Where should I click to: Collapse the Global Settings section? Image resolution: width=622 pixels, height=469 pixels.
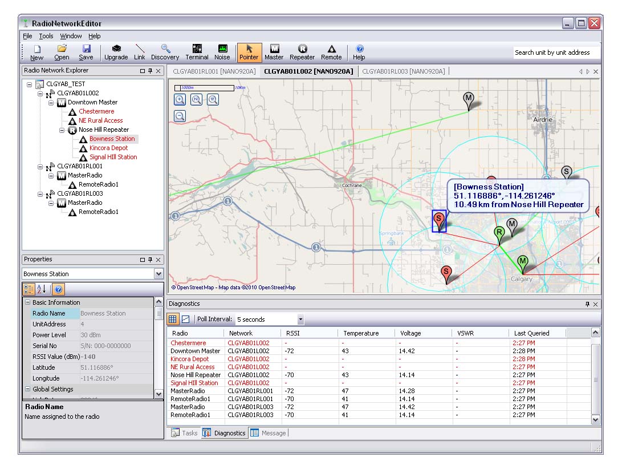pos(27,389)
